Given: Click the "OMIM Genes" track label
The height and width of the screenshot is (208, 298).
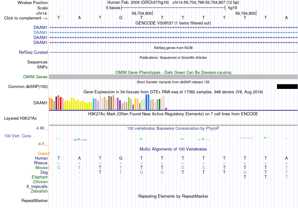Looking at the screenshot, I should (x=35, y=77).
